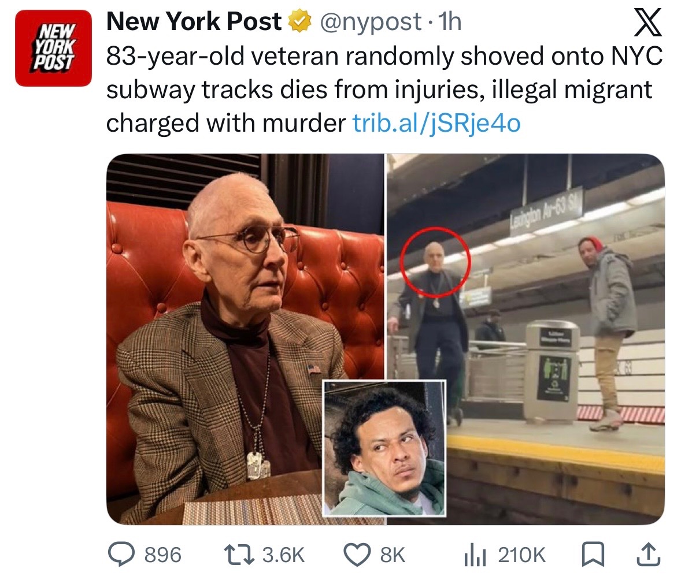Viewport: 681px width, 584px height.
Task: Click the 3.6K reposts count
Action: (284, 555)
